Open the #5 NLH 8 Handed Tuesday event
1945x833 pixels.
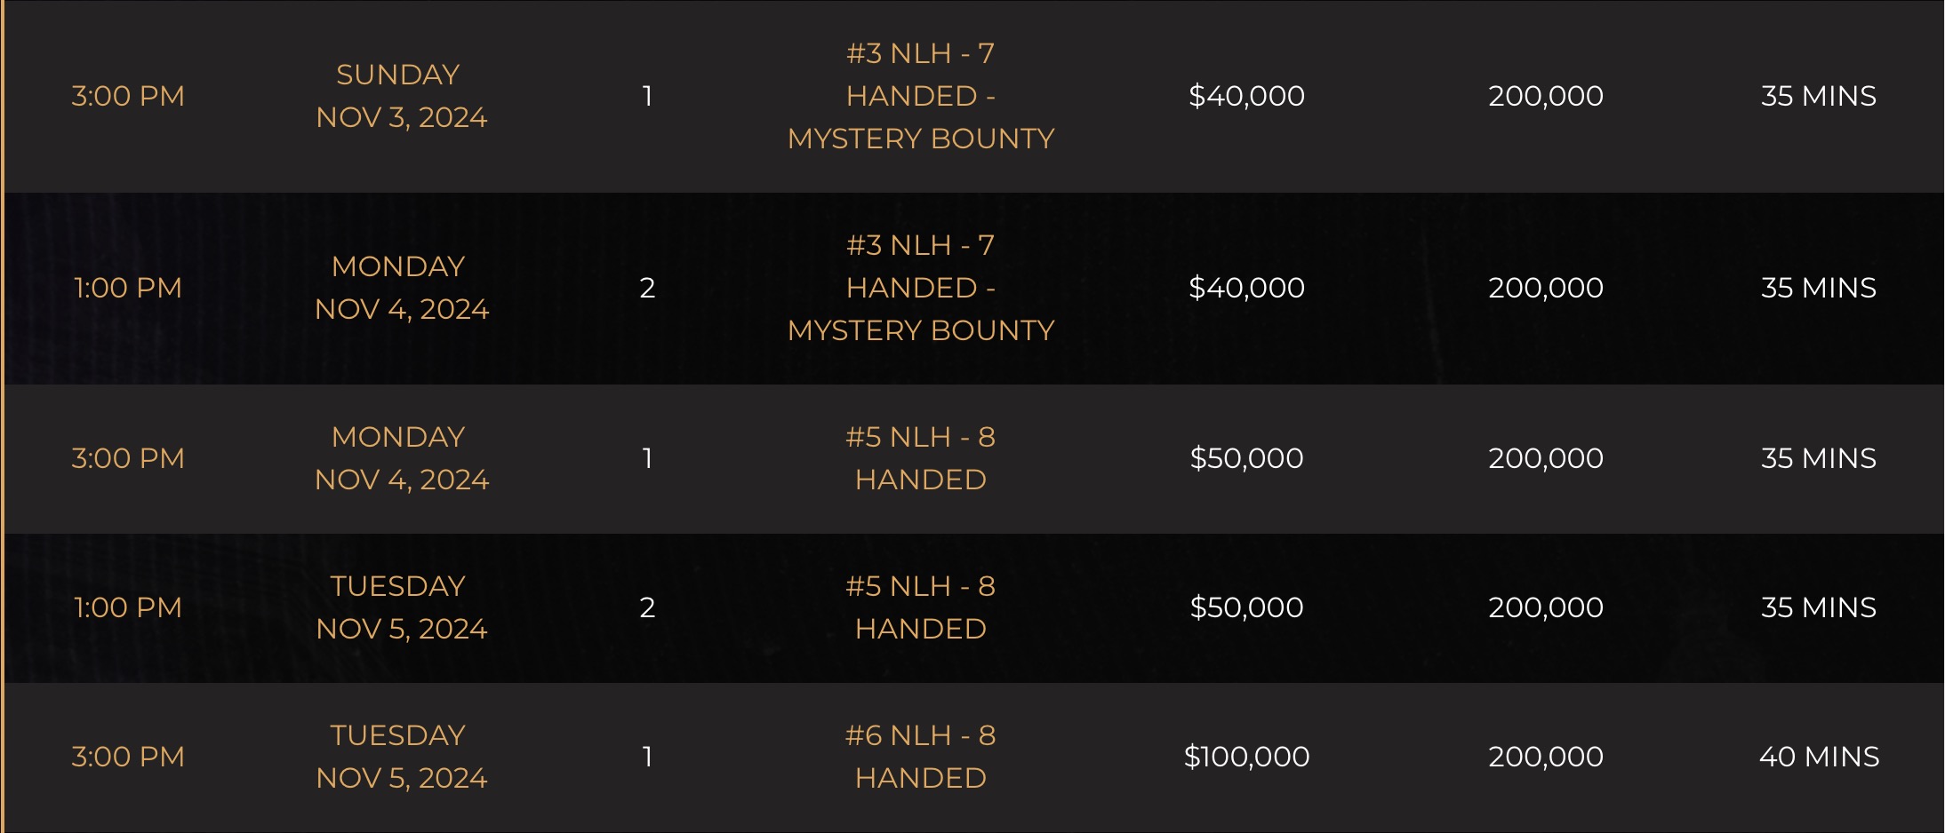coord(921,607)
